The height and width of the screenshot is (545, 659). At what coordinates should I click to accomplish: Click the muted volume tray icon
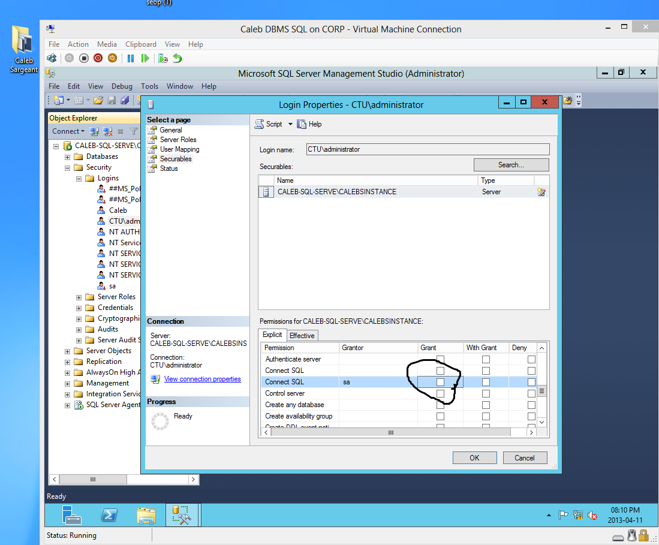tap(592, 515)
